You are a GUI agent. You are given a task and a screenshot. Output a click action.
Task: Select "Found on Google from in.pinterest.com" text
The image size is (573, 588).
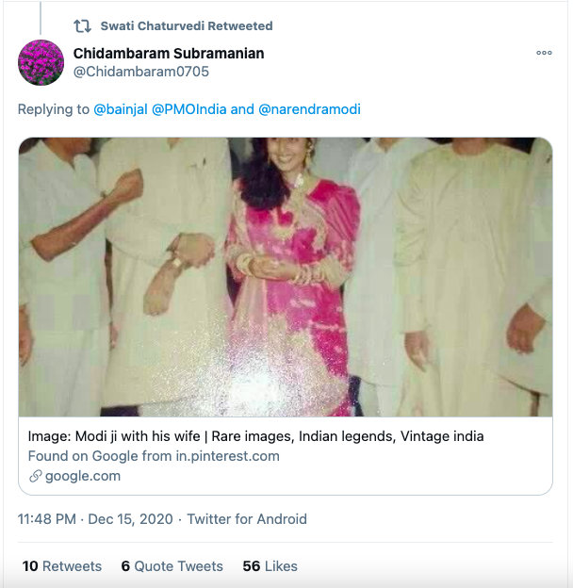click(x=154, y=456)
